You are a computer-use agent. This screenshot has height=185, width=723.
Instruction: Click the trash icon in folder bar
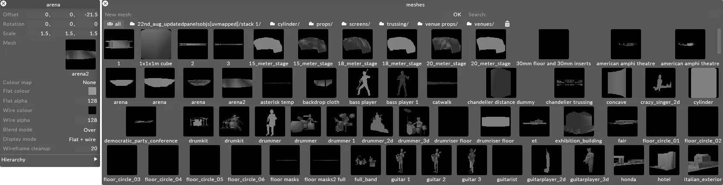point(507,24)
